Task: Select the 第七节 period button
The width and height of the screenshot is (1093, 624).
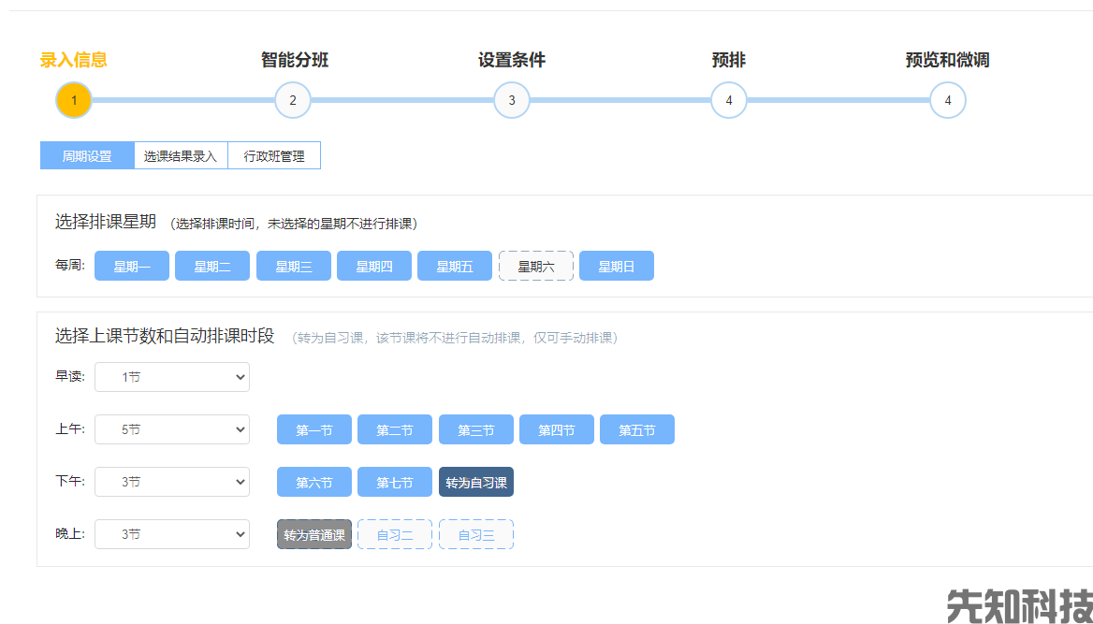Action: (395, 482)
